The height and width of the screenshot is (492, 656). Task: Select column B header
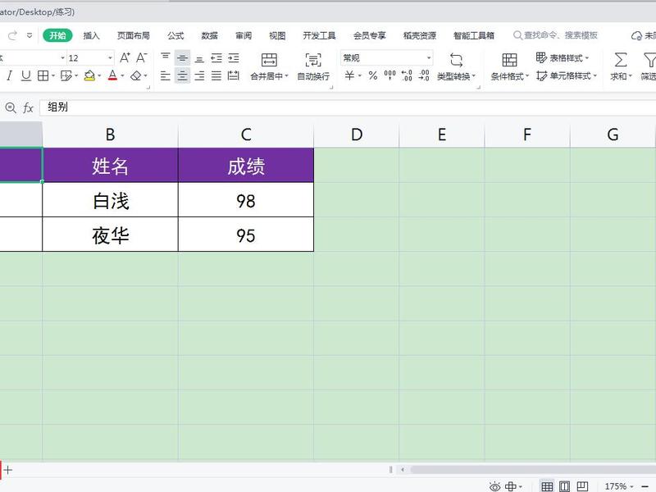pyautogui.click(x=110, y=134)
